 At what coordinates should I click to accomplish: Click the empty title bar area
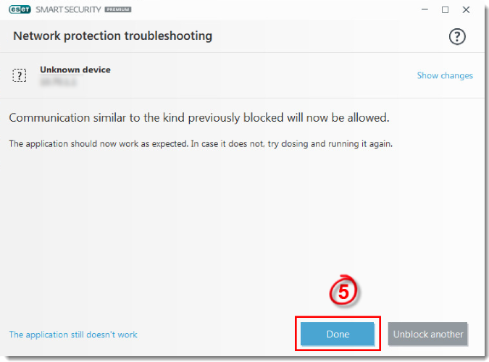[x=275, y=9]
